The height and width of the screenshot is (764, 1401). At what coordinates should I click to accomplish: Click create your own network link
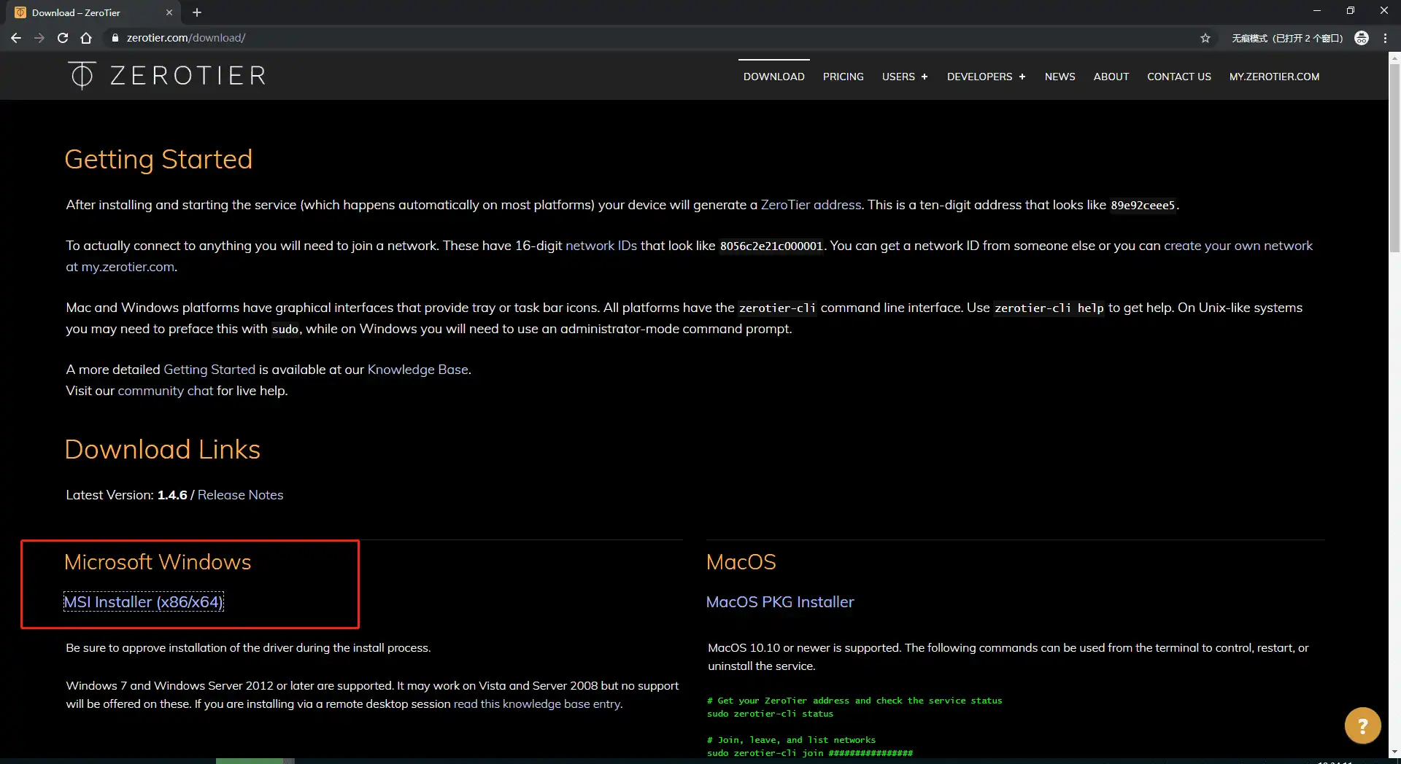pyautogui.click(x=1238, y=246)
